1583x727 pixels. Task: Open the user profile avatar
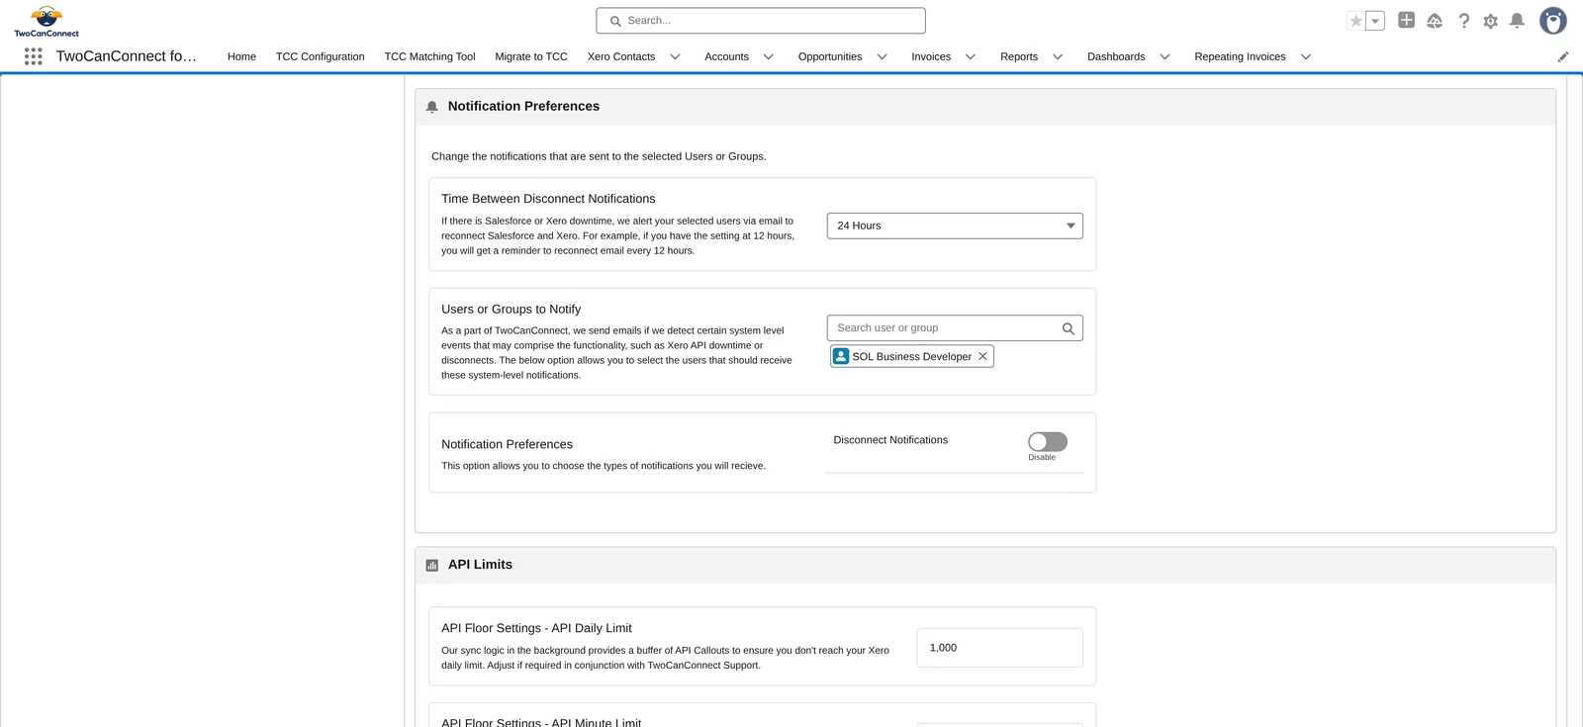pos(1553,21)
